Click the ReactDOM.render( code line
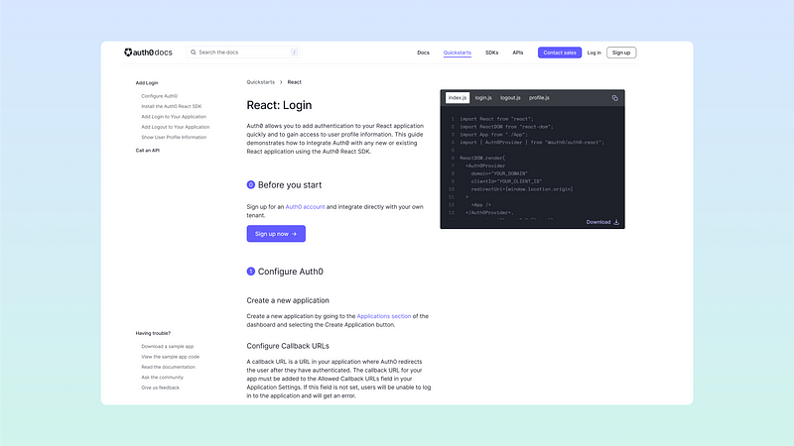The width and height of the screenshot is (794, 446). pyautogui.click(x=482, y=158)
